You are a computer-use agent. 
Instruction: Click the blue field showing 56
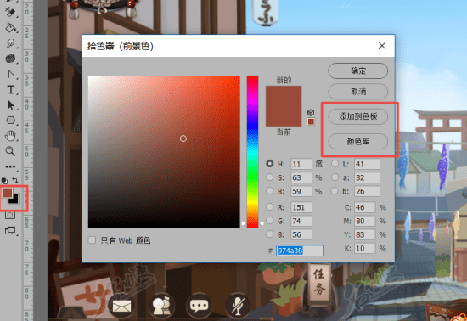[x=301, y=234]
